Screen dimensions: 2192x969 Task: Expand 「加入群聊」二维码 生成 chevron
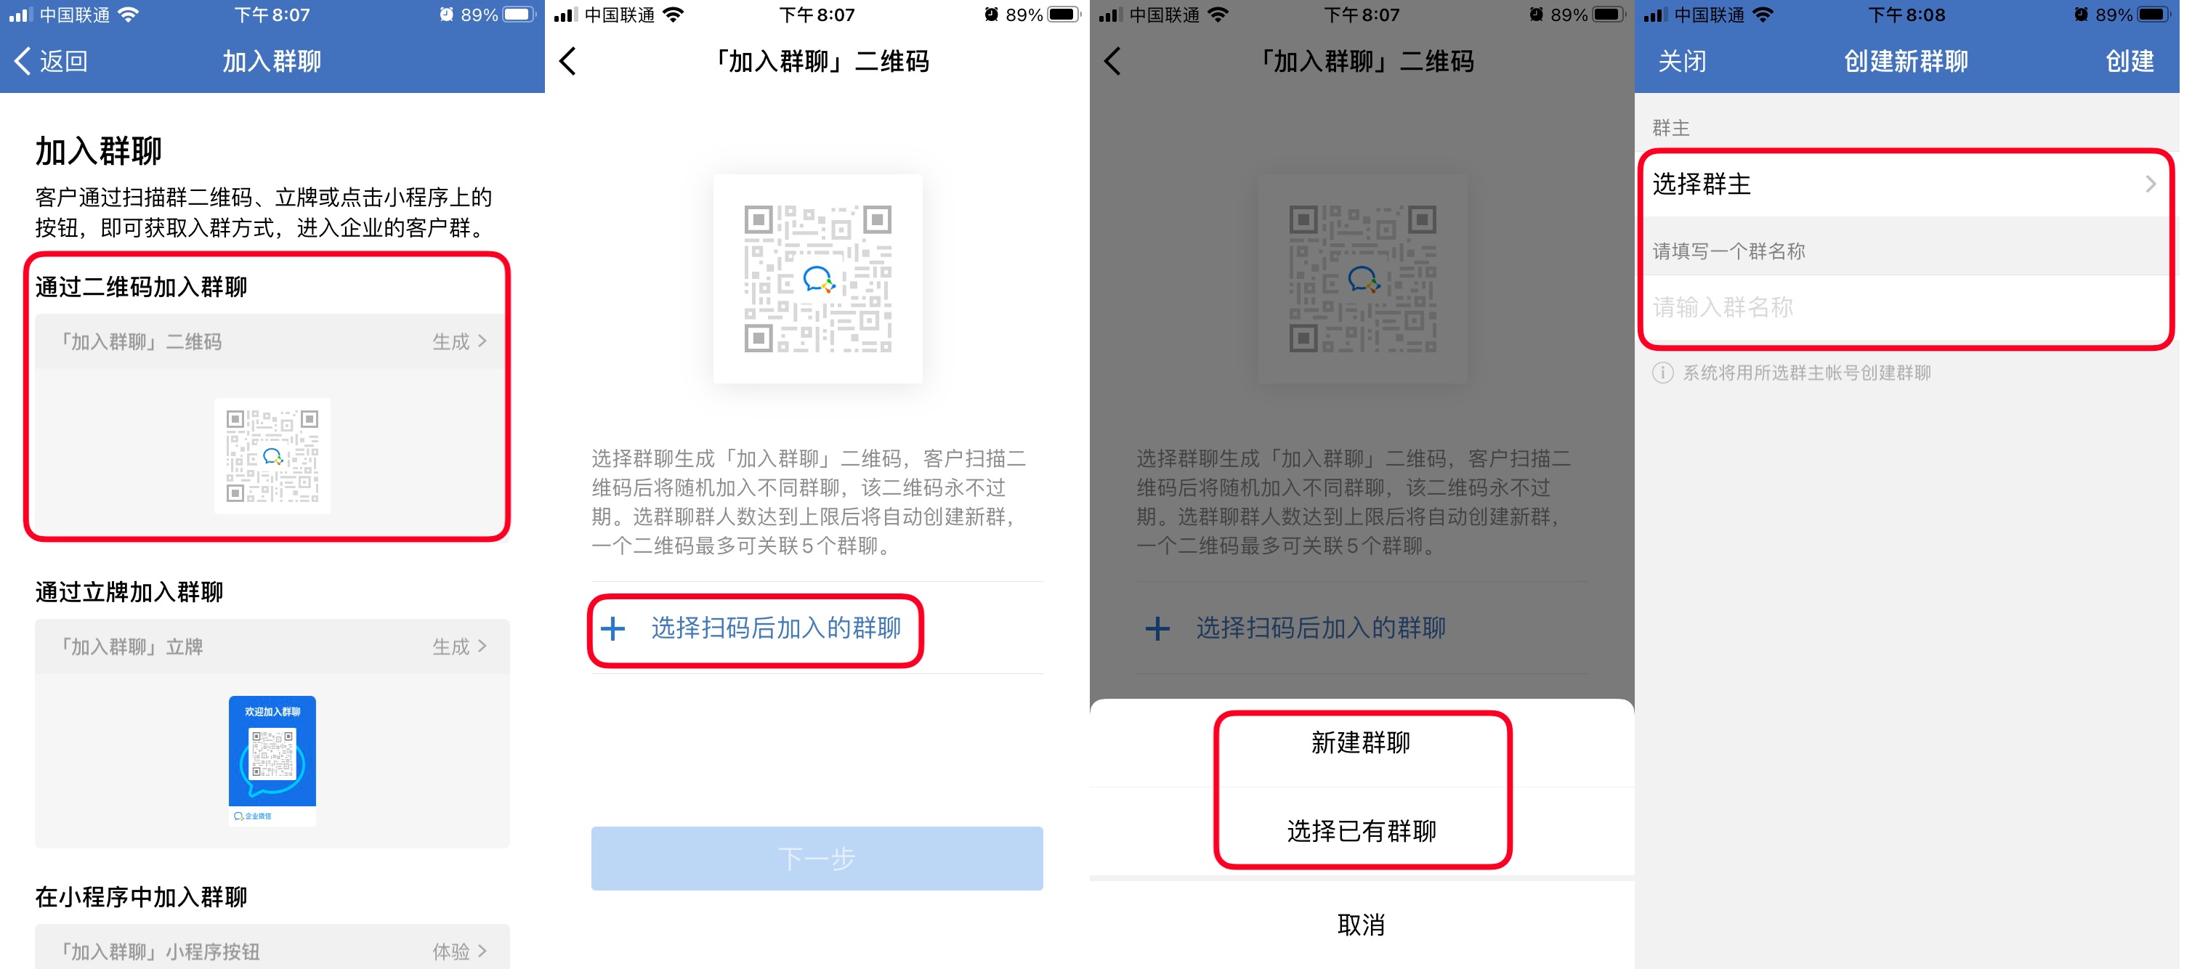coord(482,341)
